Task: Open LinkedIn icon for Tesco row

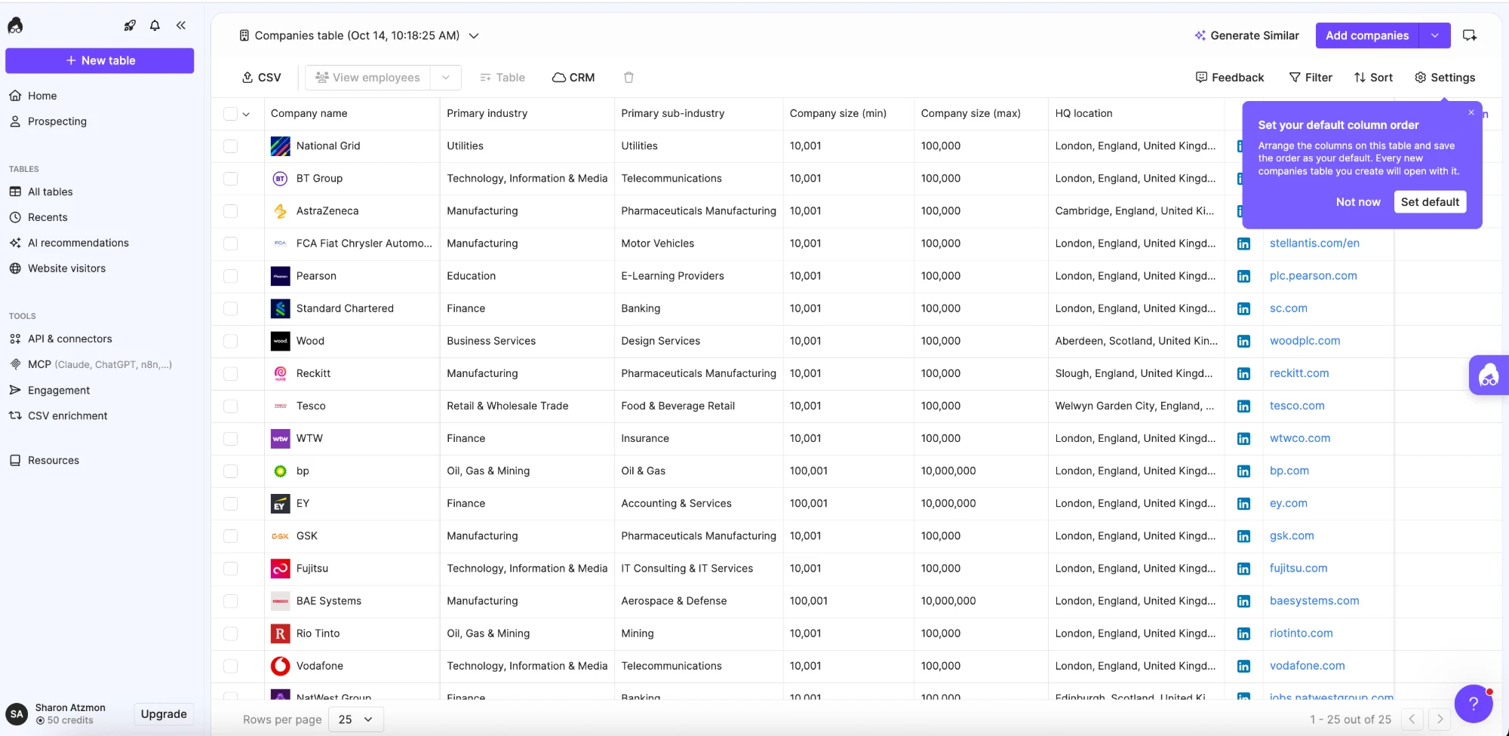Action: 1243,406
